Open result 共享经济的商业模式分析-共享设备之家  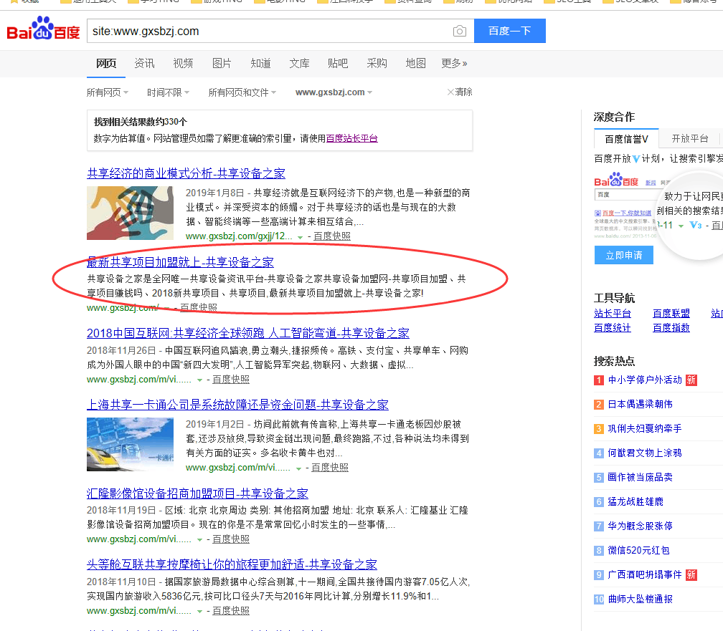pos(186,173)
